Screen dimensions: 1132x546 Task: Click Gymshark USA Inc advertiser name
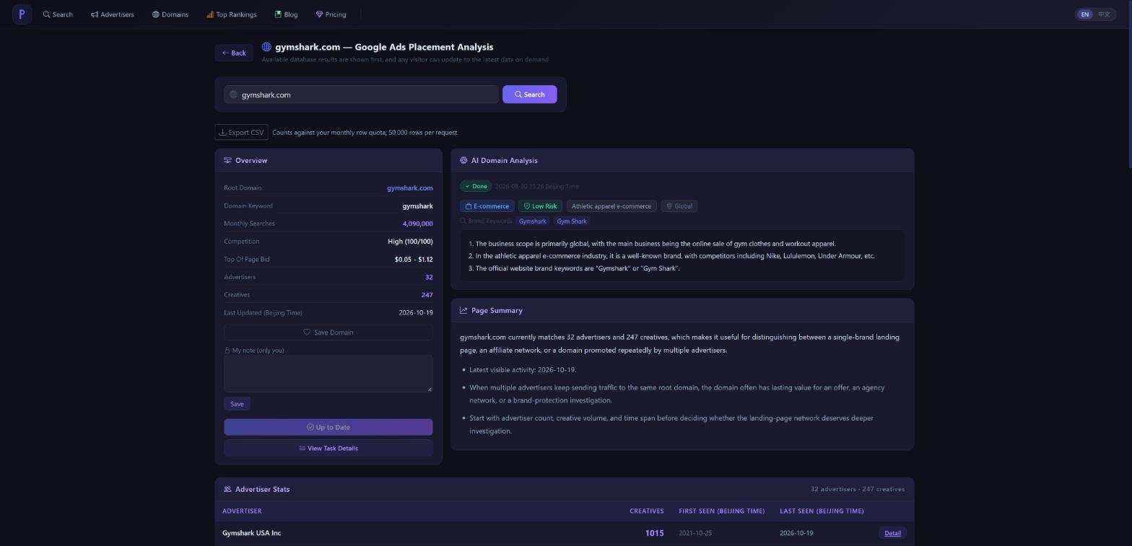(x=251, y=533)
